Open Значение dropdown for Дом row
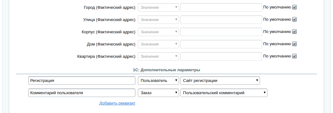Viewport: 333px width, 113px height. click(158, 44)
